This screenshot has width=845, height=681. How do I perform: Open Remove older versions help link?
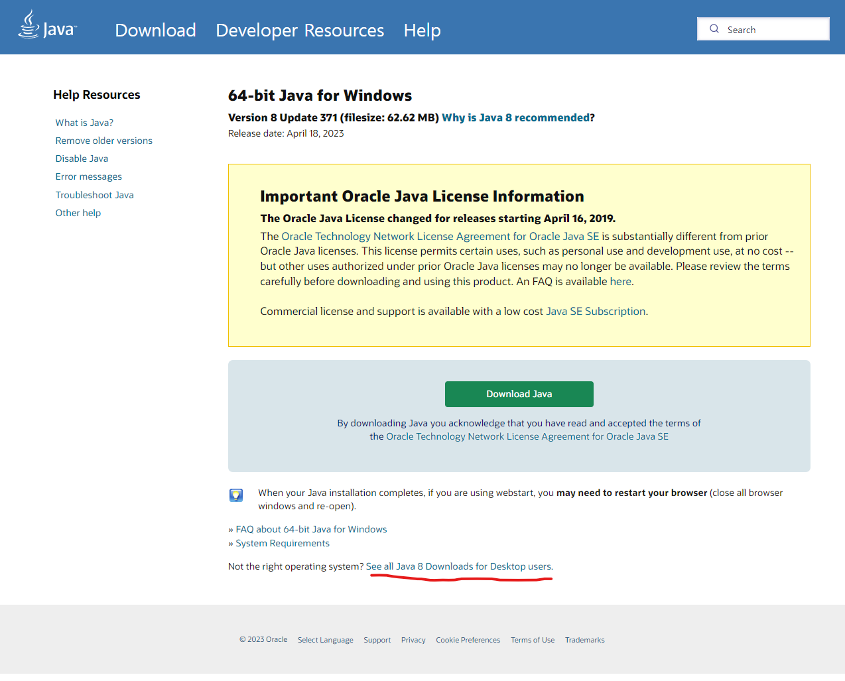pyautogui.click(x=104, y=141)
